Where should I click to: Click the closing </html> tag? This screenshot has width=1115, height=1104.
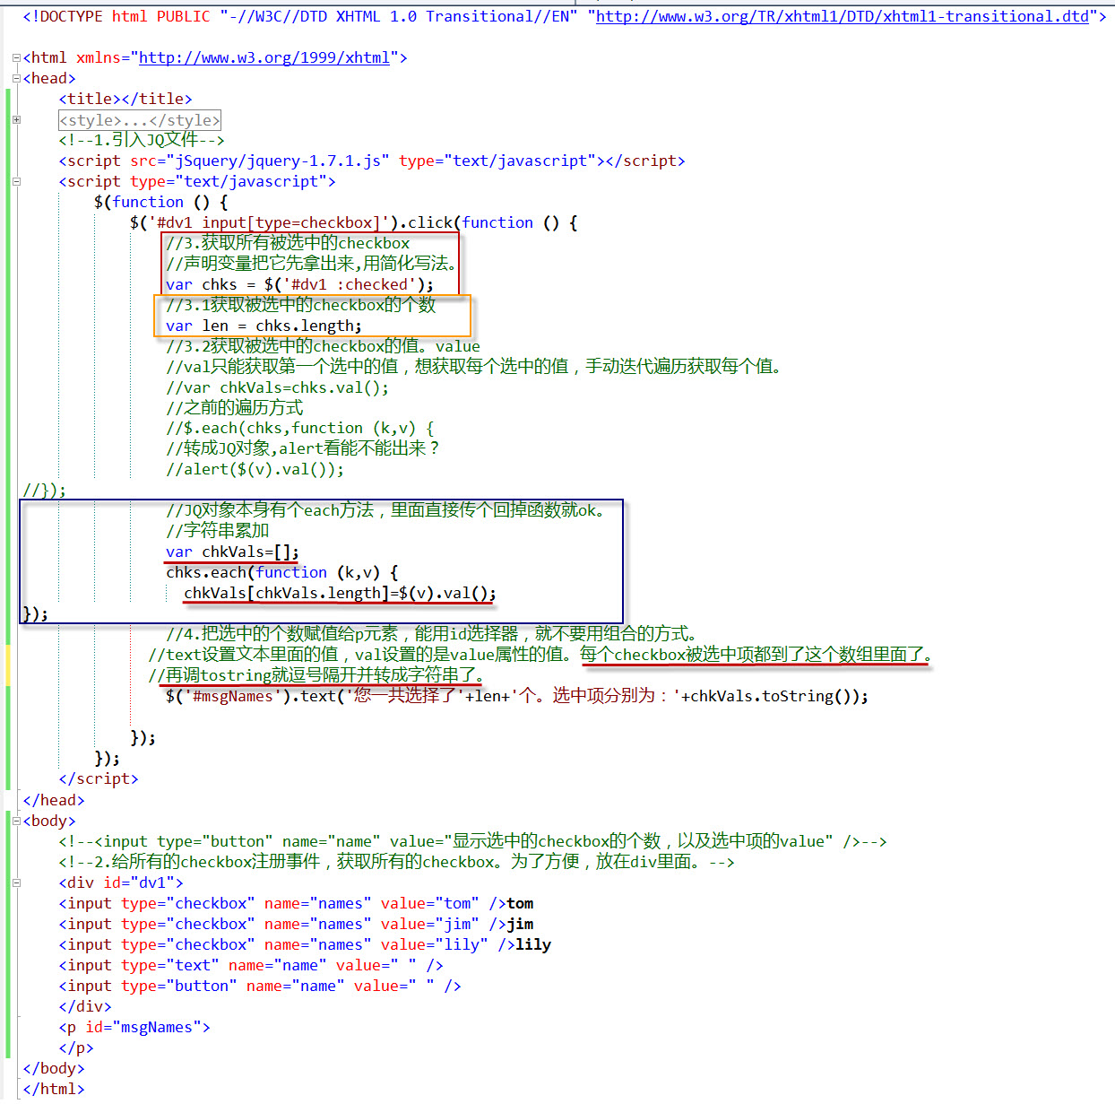[x=54, y=1089]
